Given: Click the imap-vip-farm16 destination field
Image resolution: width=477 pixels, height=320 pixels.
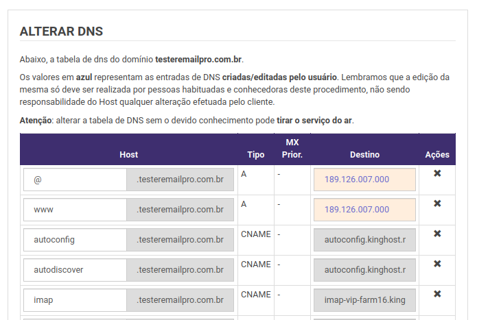Looking at the screenshot, I should 364,300.
